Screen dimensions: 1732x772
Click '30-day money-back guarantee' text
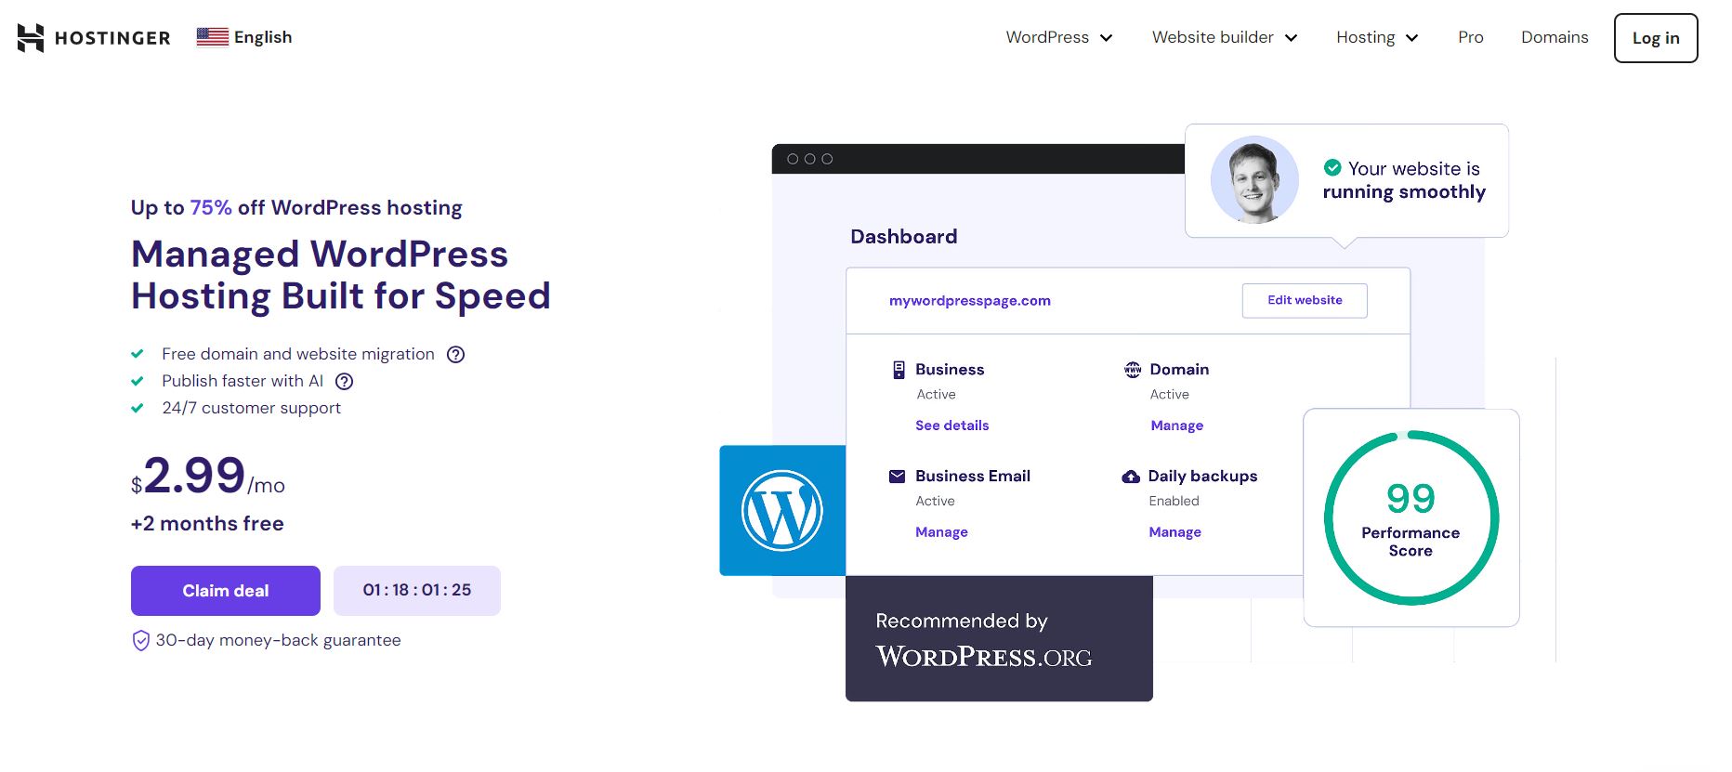point(278,640)
